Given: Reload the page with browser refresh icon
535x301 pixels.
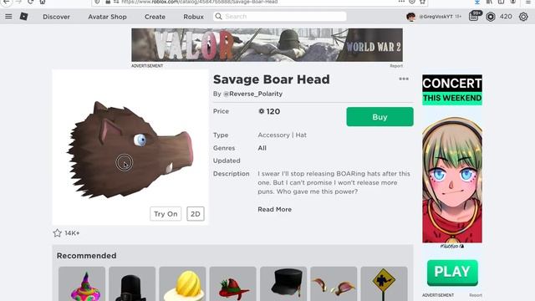Looking at the screenshot, I should 30,2.
